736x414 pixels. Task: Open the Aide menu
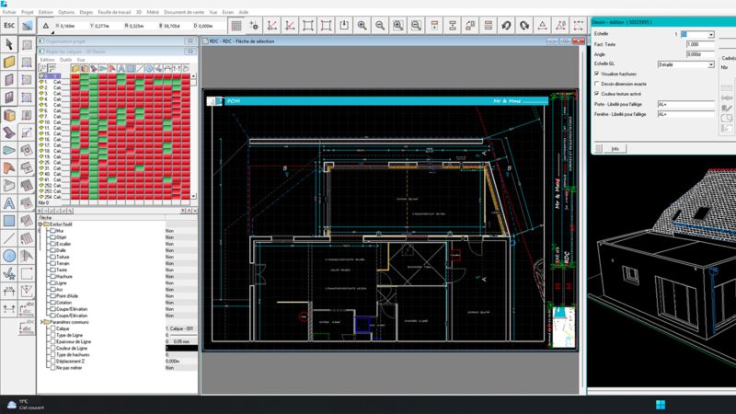pyautogui.click(x=243, y=12)
